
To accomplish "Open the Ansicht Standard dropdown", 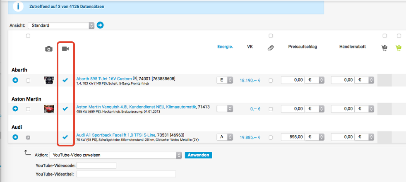I will 61,26.
